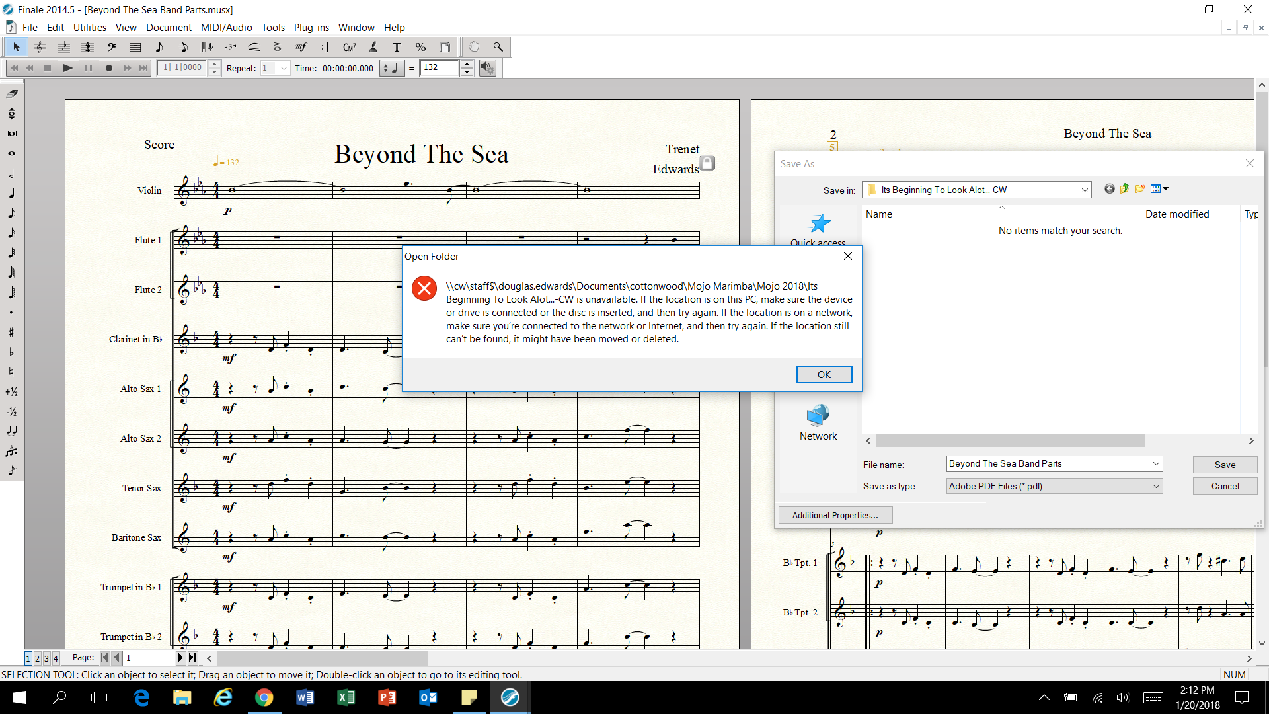
Task: Select the Chord tool (CM7)
Action: (x=349, y=47)
